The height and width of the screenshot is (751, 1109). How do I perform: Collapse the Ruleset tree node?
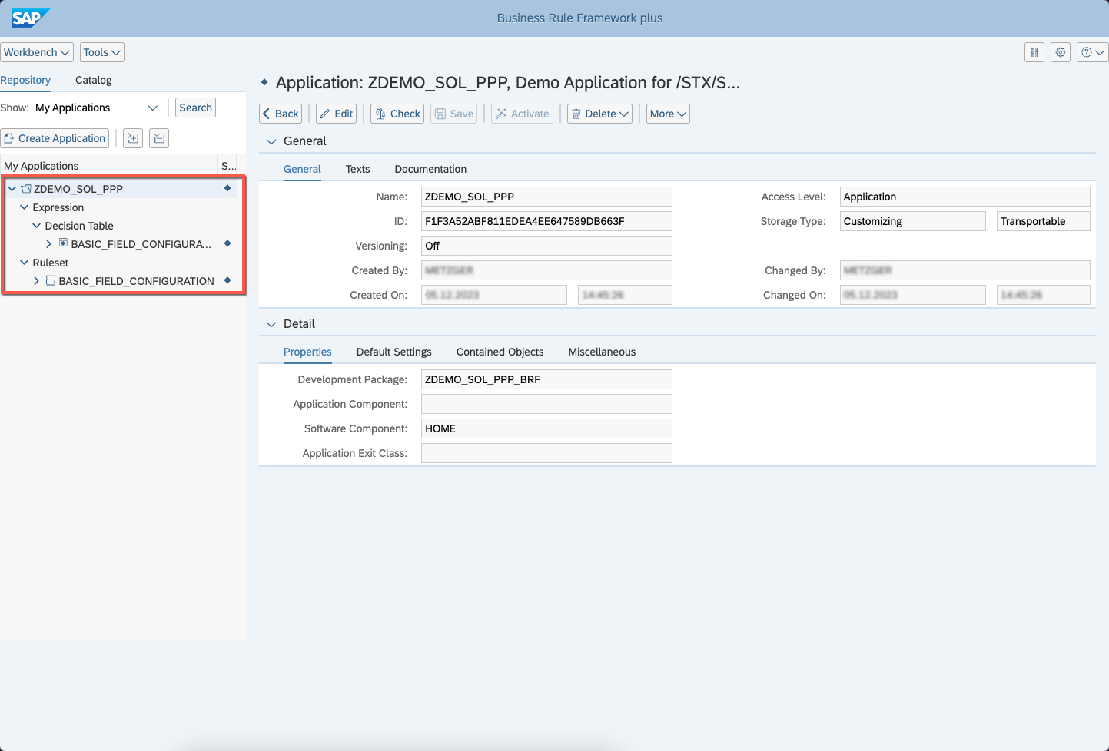[x=24, y=263]
